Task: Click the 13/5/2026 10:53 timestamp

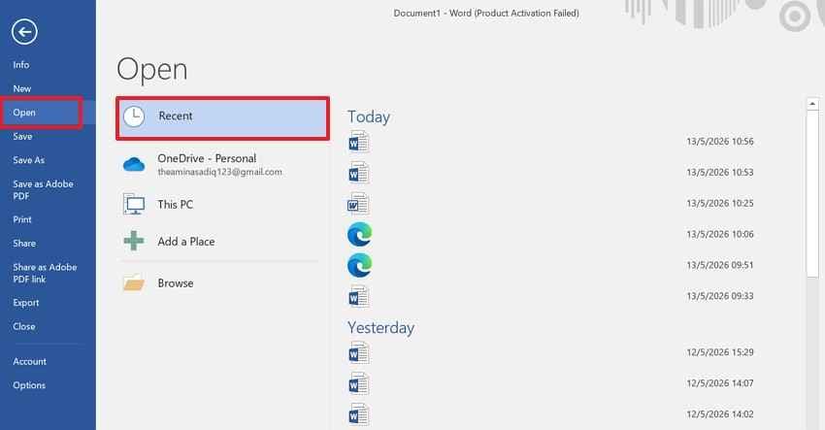Action: point(720,172)
